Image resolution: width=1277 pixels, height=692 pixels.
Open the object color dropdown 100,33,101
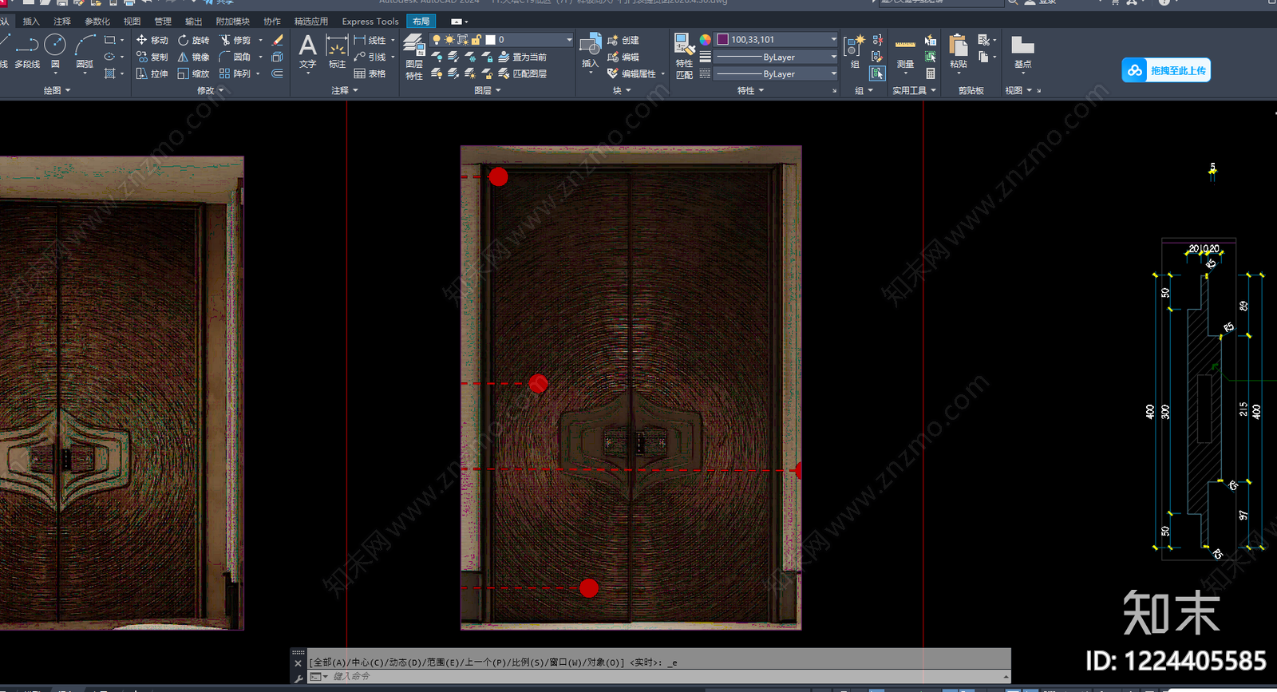tap(776, 39)
